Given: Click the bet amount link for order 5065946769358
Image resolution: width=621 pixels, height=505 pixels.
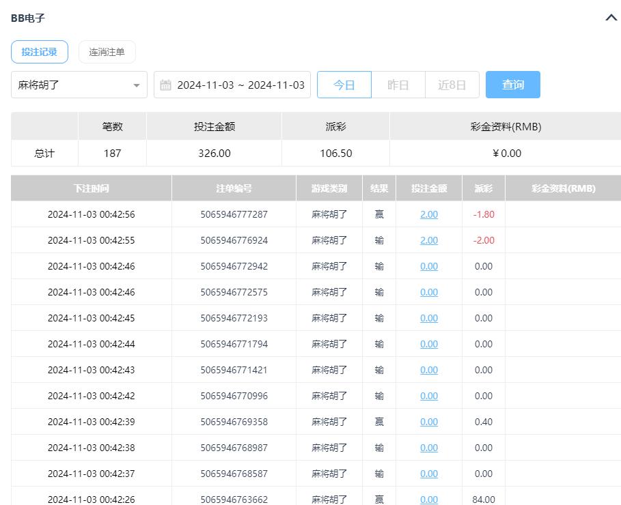Looking at the screenshot, I should click(x=428, y=422).
